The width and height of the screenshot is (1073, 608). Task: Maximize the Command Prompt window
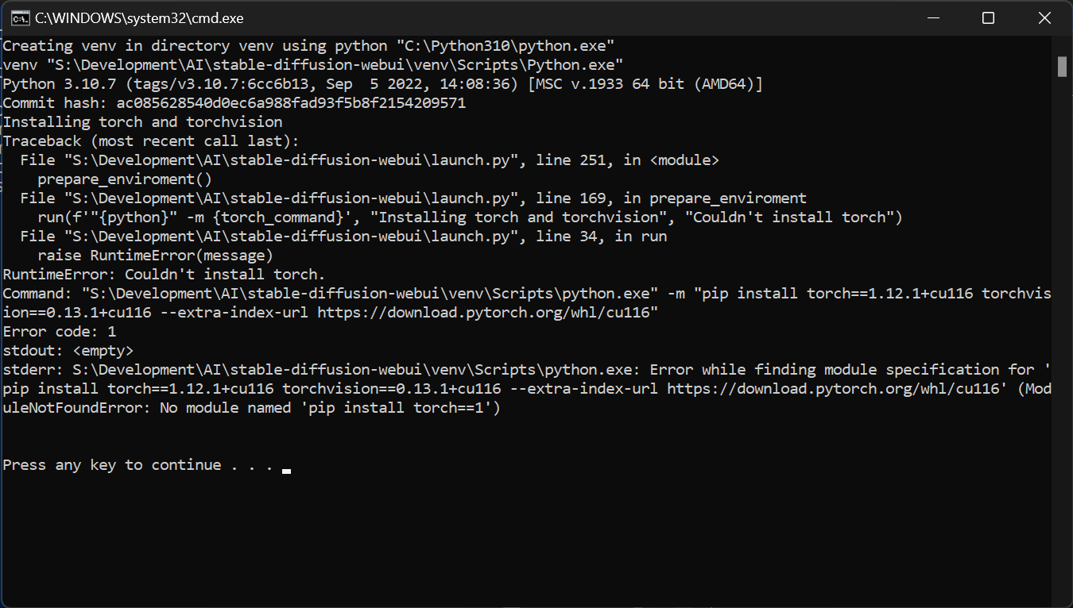[988, 17]
